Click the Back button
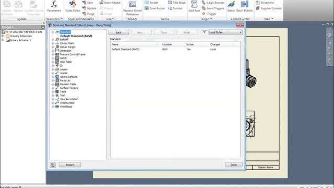334x188 pixels. coord(118,32)
